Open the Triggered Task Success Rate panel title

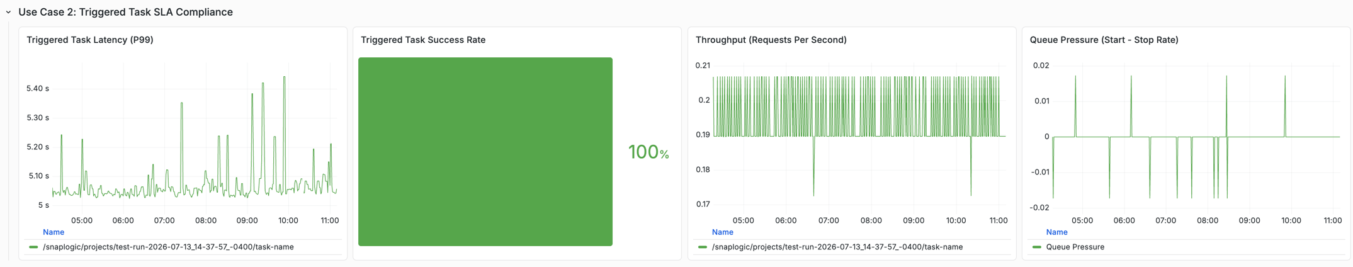point(423,40)
